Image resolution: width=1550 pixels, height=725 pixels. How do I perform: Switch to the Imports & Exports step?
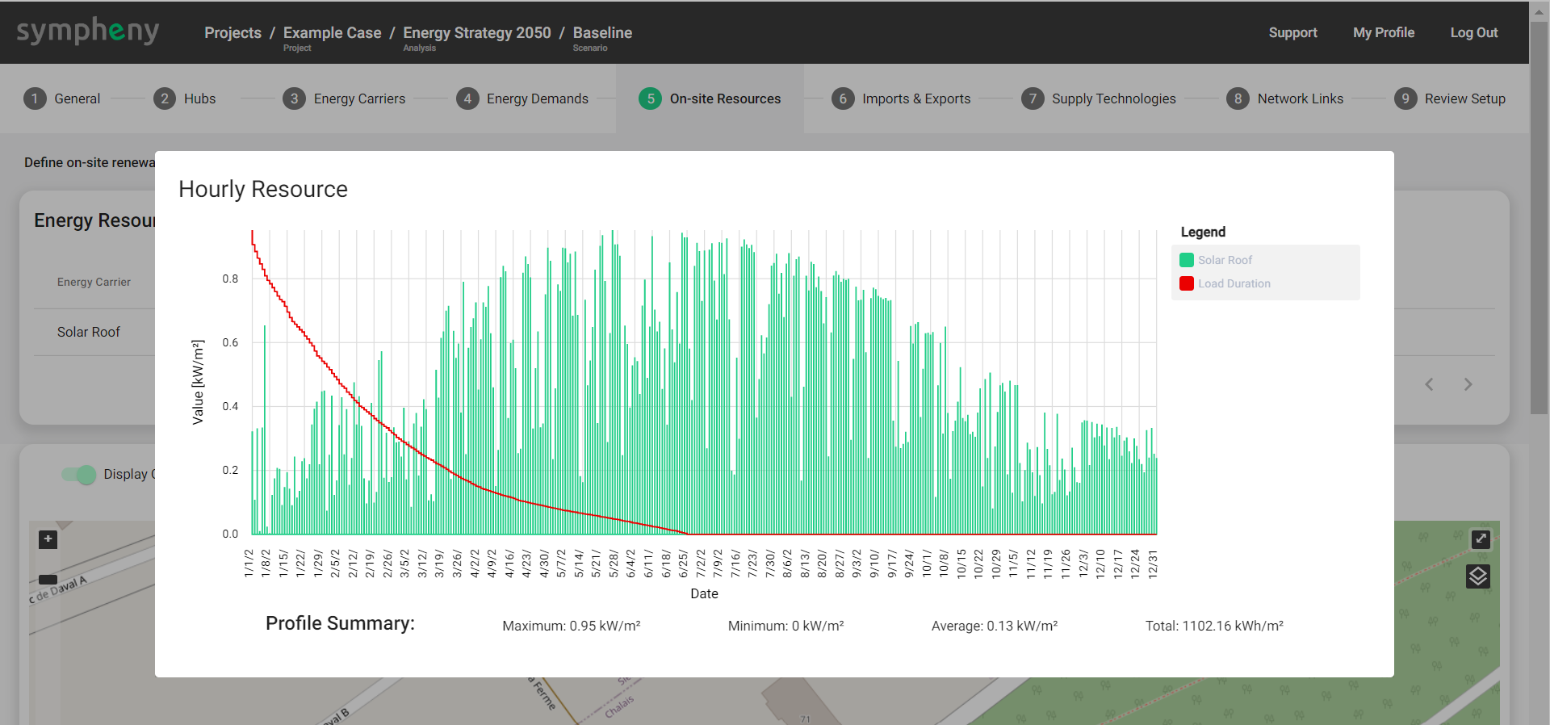[915, 98]
